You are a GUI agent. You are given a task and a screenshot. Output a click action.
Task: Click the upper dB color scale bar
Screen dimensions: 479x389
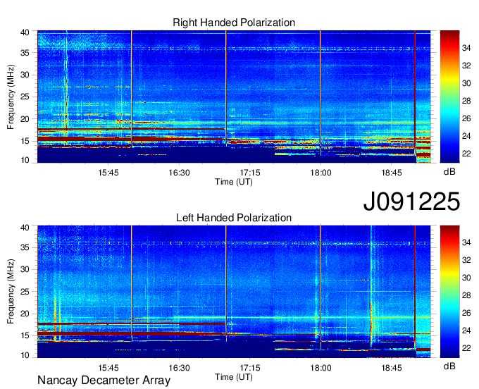click(449, 97)
